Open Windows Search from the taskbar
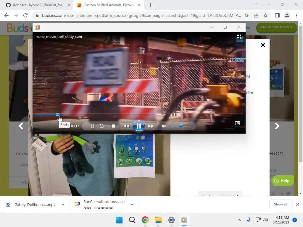This screenshot has width=303, height=227. (132, 220)
